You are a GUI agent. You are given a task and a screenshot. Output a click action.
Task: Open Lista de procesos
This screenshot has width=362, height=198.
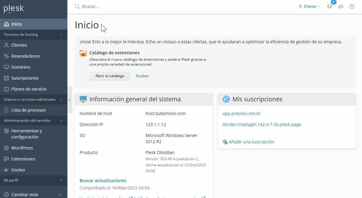click(x=34, y=110)
